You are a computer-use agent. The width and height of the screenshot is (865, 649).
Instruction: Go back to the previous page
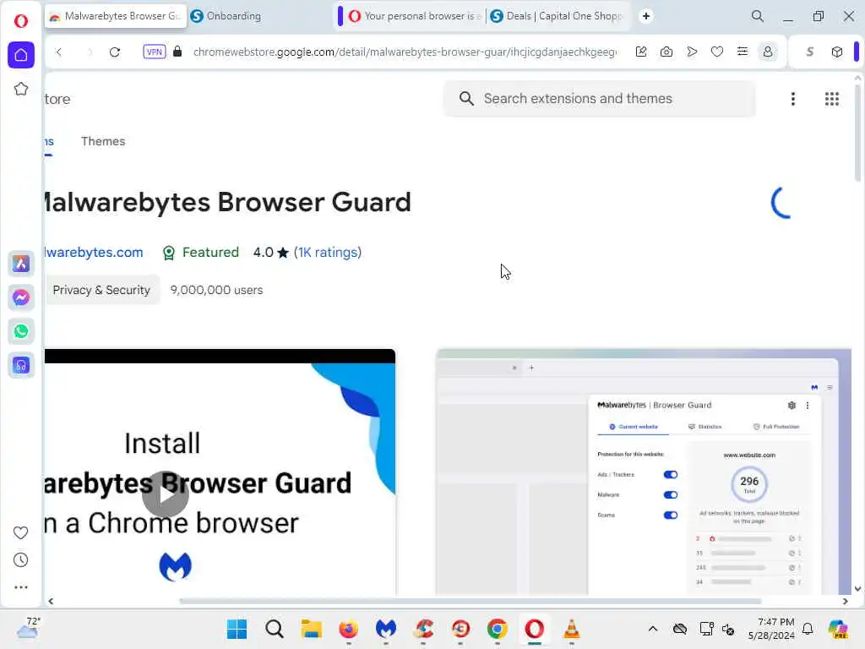coord(59,52)
